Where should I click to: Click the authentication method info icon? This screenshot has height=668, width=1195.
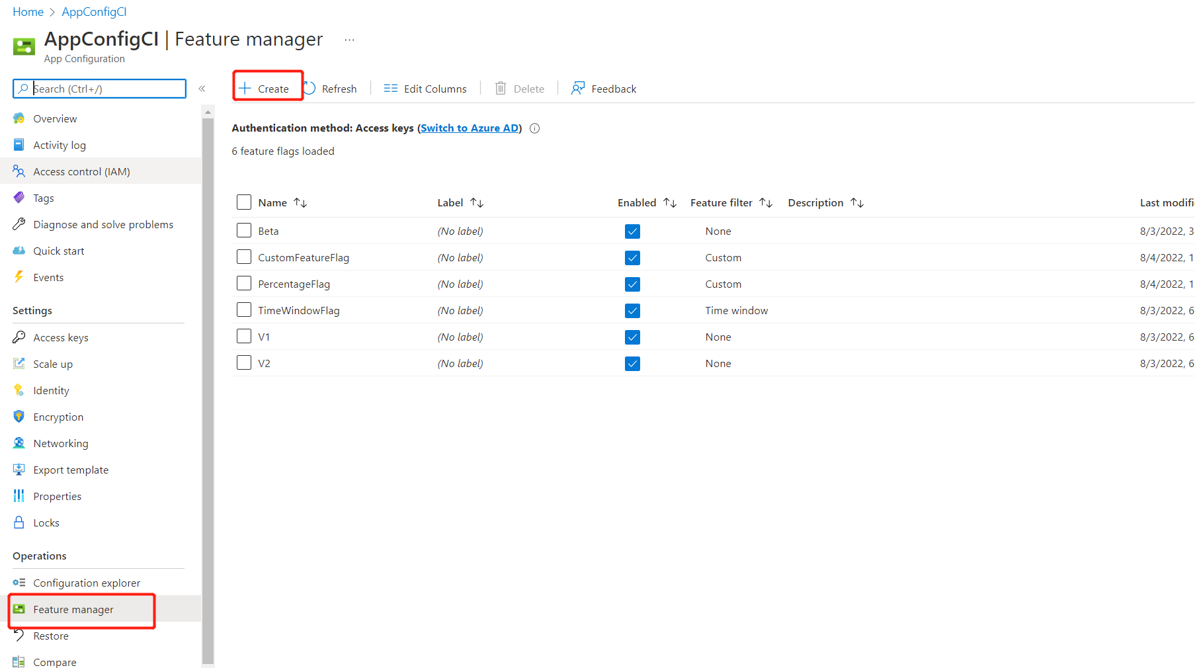pyautogui.click(x=535, y=128)
